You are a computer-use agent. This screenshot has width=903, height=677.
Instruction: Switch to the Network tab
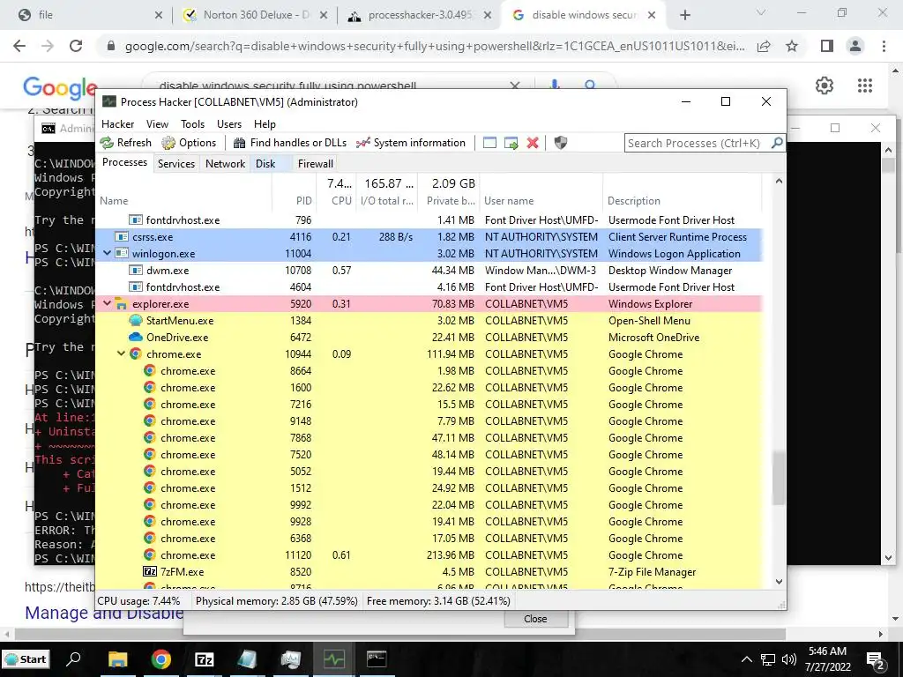tap(225, 163)
